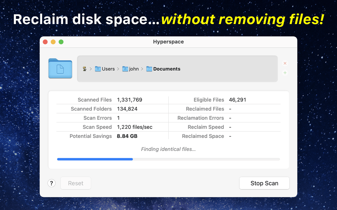Viewport: 337px width, 210px height.
Task: Click the blue scan progress bar
Action: (95, 159)
